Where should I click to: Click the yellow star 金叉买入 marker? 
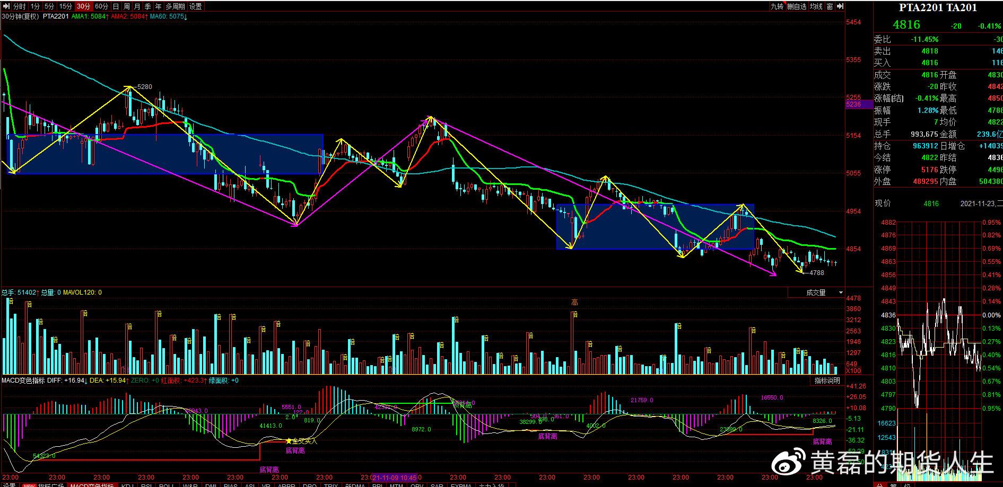pyautogui.click(x=289, y=441)
